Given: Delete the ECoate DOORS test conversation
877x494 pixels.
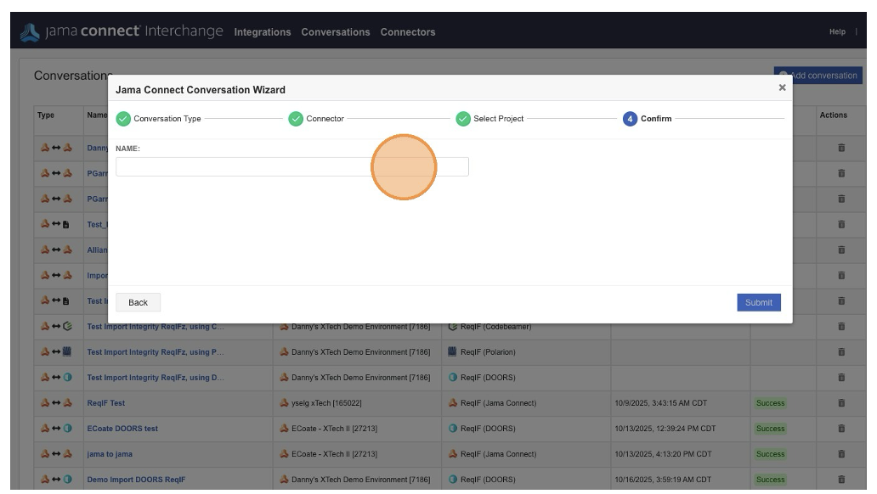Looking at the screenshot, I should (841, 429).
